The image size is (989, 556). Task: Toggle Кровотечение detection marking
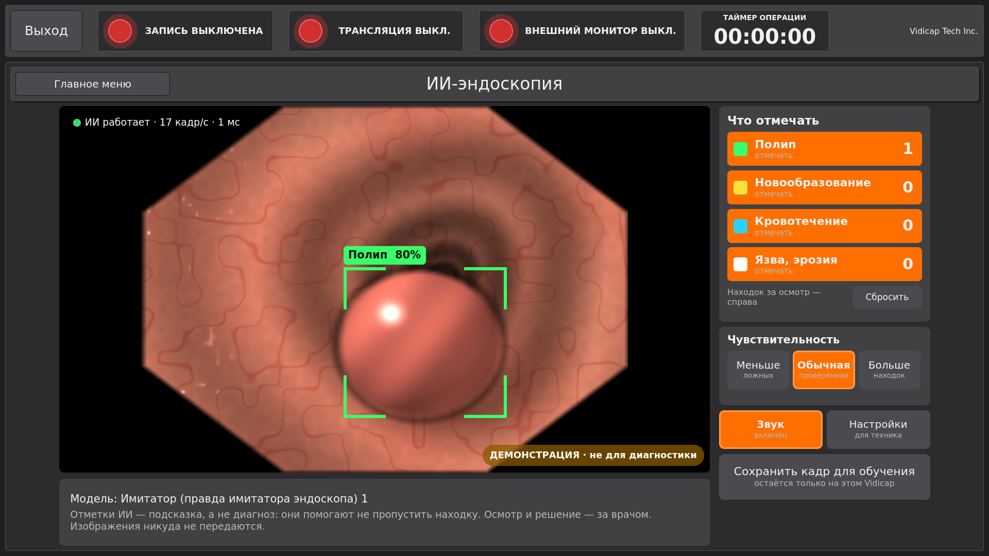coord(824,226)
